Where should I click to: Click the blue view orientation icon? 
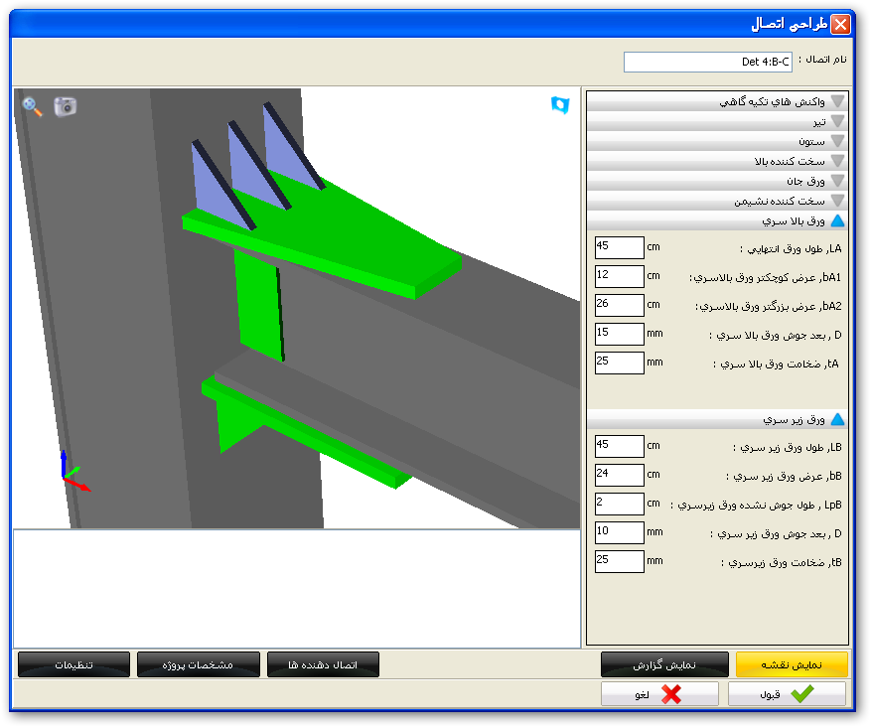(x=560, y=105)
